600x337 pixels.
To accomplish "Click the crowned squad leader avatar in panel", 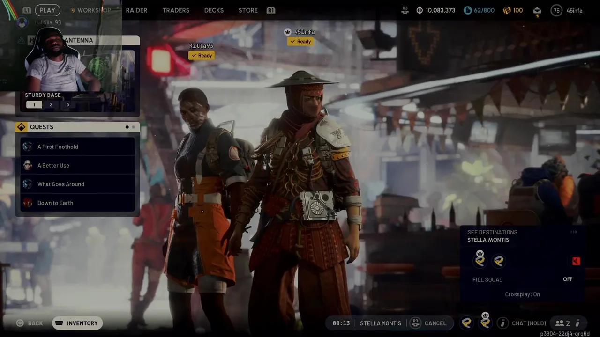I will tap(480, 260).
